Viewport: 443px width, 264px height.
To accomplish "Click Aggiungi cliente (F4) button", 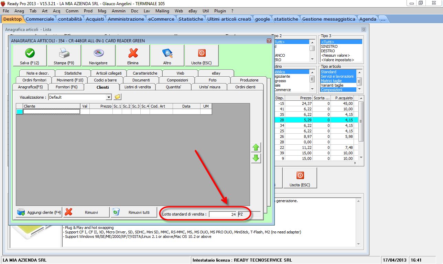I will (39, 212).
